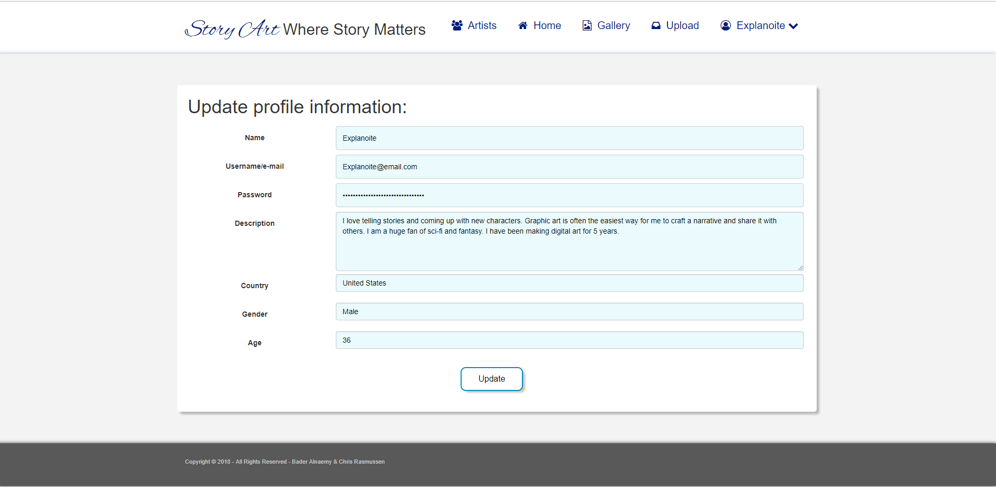Click the user profile circle icon
The height and width of the screenshot is (487, 996).
point(726,25)
